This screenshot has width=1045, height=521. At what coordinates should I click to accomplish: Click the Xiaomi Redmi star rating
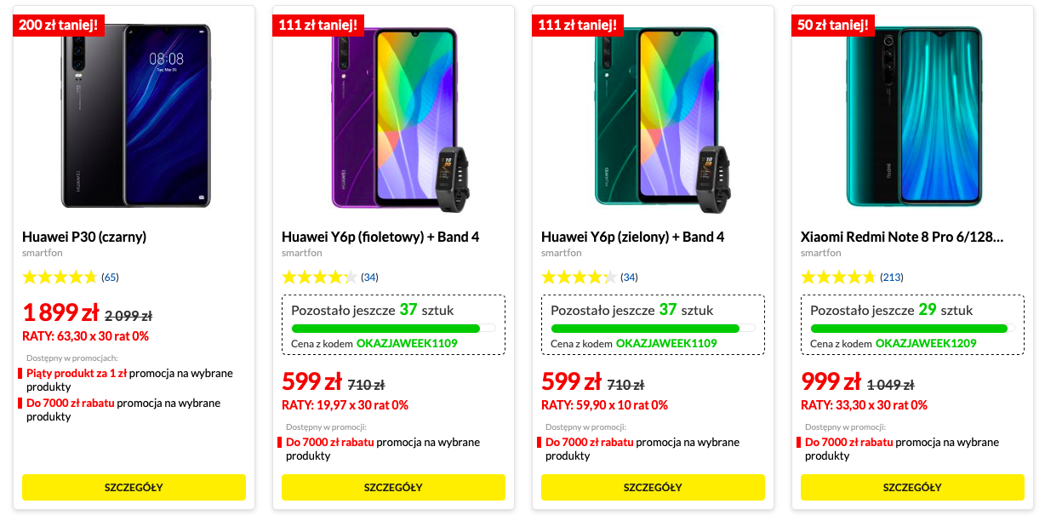pyautogui.click(x=838, y=277)
